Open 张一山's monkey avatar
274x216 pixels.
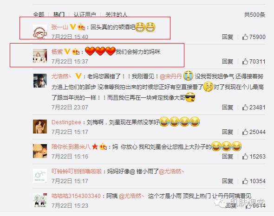pyautogui.click(x=40, y=32)
